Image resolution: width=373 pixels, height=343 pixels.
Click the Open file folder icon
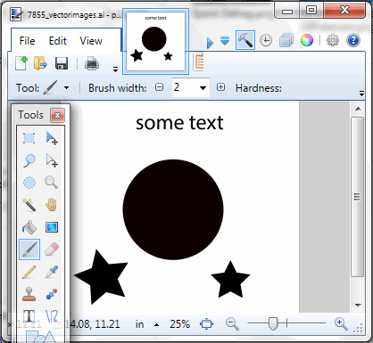(41, 63)
